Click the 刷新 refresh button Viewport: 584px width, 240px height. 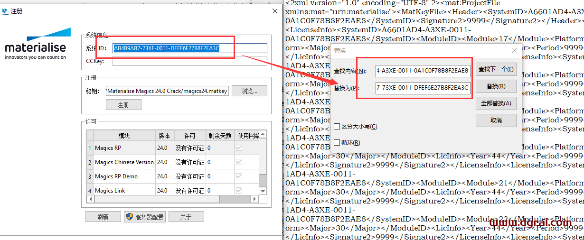point(103,217)
